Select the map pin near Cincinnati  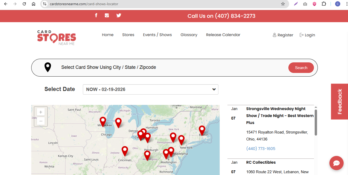tap(125, 151)
